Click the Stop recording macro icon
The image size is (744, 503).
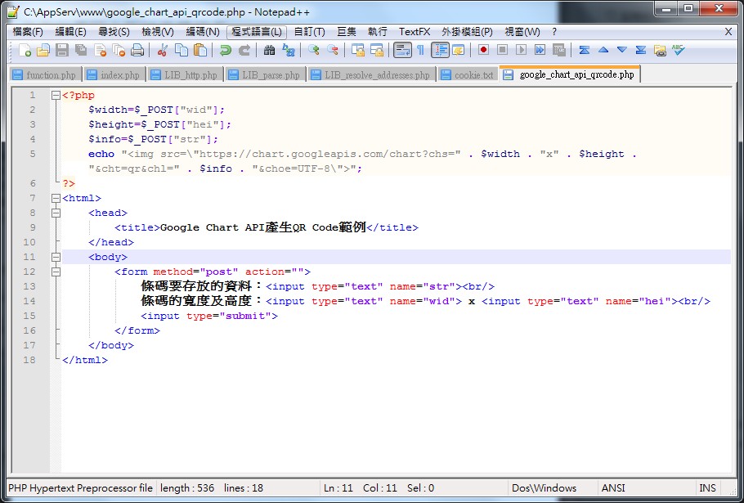point(503,50)
